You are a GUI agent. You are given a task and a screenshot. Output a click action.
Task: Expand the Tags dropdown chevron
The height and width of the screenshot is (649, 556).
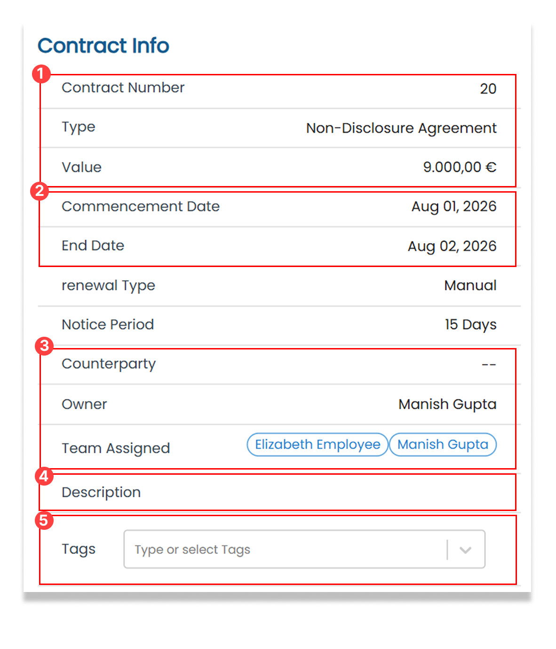[466, 550]
